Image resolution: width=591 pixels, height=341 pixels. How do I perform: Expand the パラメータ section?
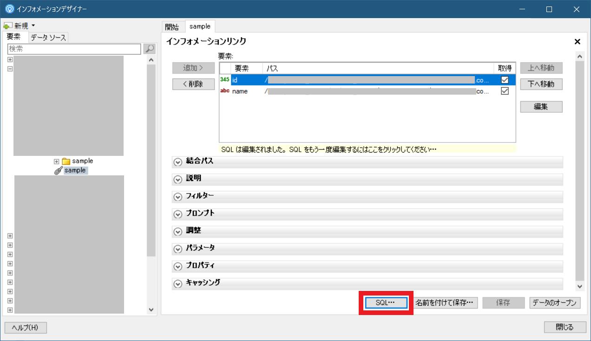(177, 249)
